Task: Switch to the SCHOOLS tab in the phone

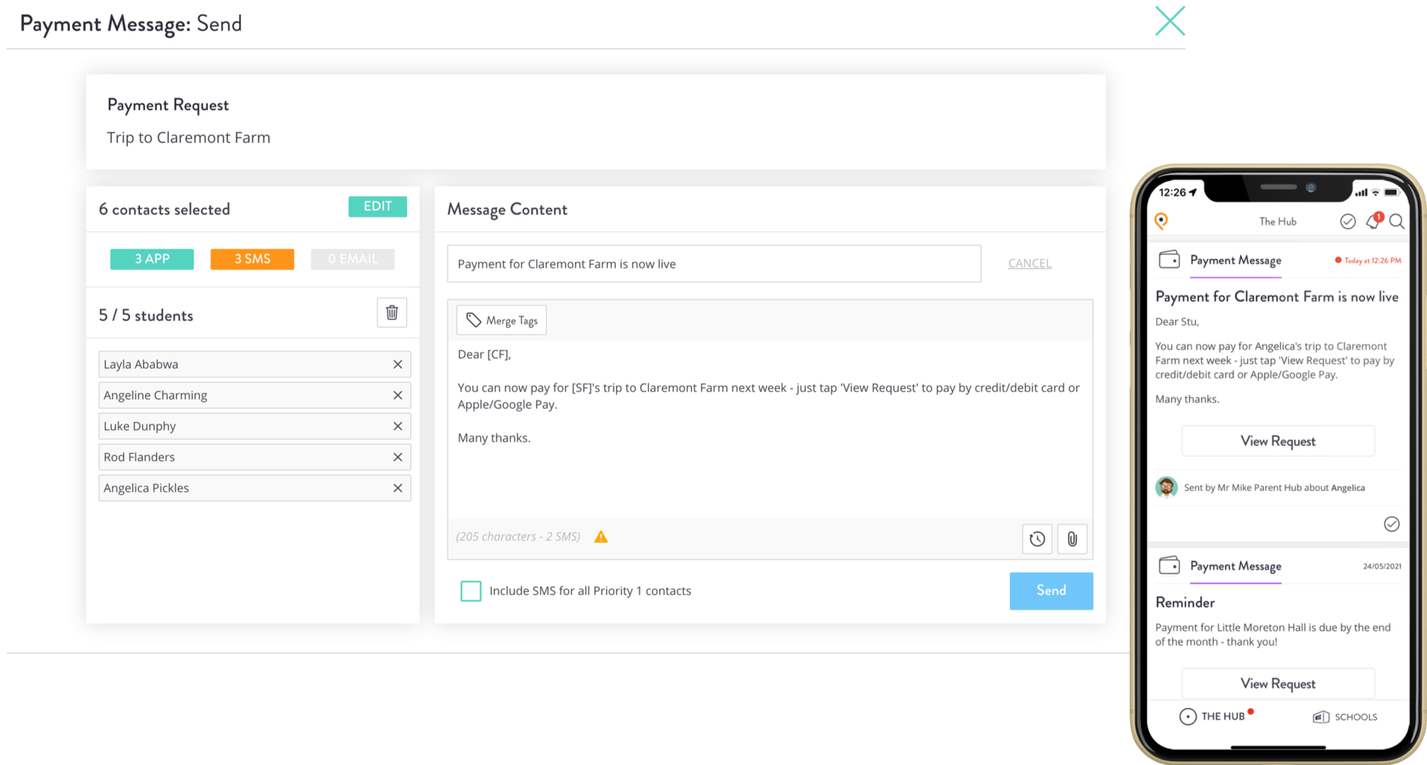Action: pos(1344,717)
